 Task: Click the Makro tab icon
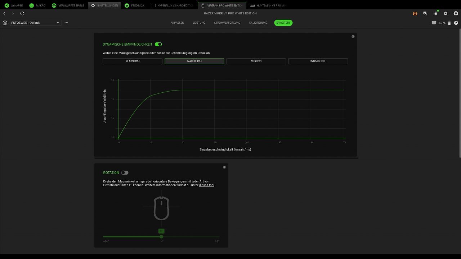(x=31, y=5)
